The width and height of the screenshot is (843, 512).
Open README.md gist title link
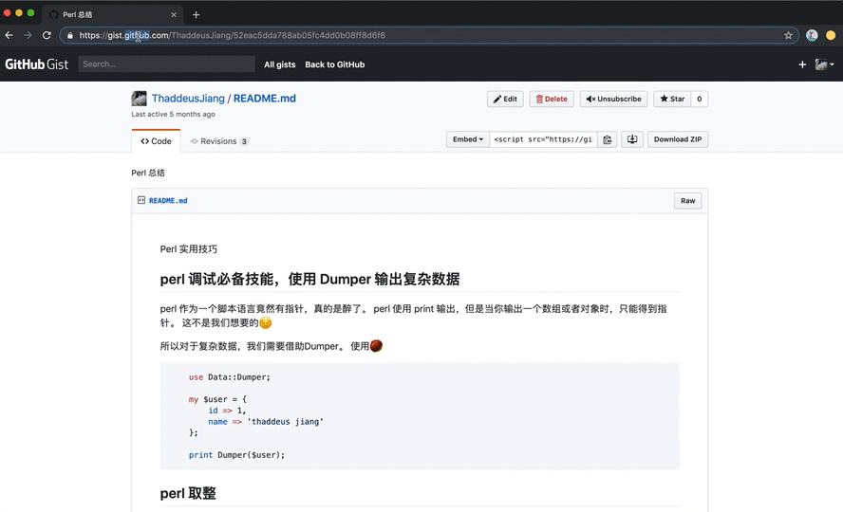(265, 99)
